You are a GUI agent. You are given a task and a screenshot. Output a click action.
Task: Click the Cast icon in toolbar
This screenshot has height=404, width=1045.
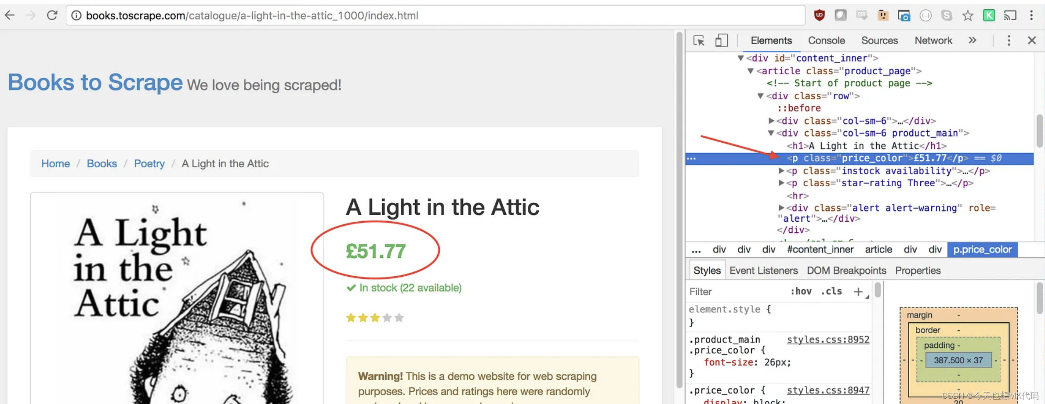[x=1010, y=15]
